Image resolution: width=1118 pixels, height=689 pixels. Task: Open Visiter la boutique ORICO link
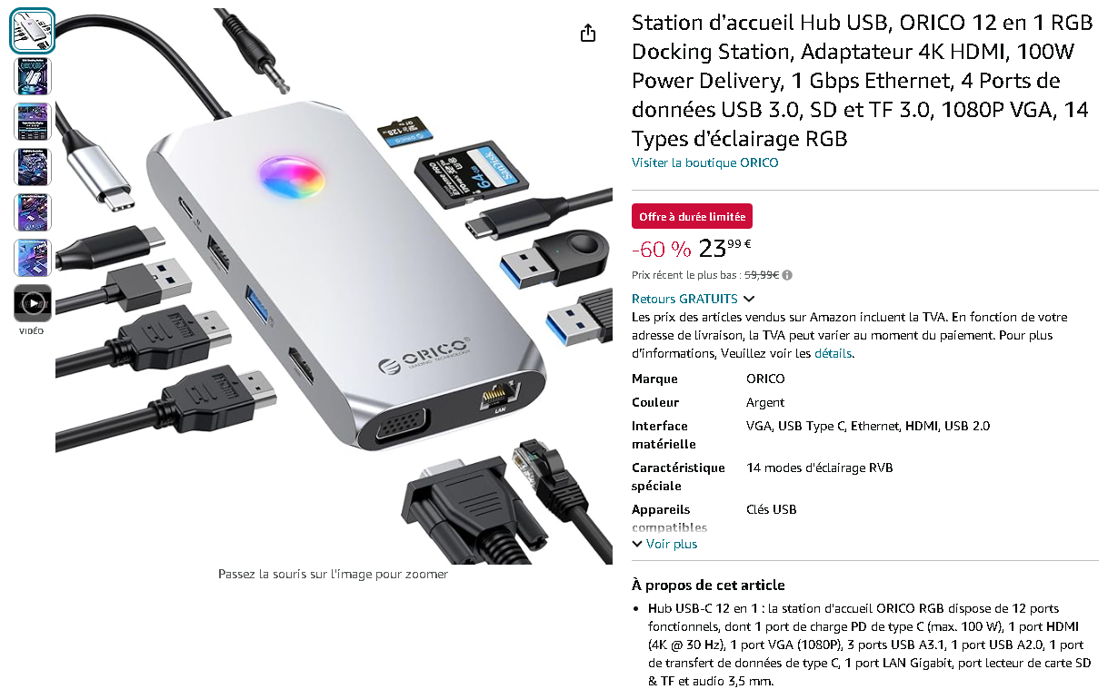click(705, 162)
